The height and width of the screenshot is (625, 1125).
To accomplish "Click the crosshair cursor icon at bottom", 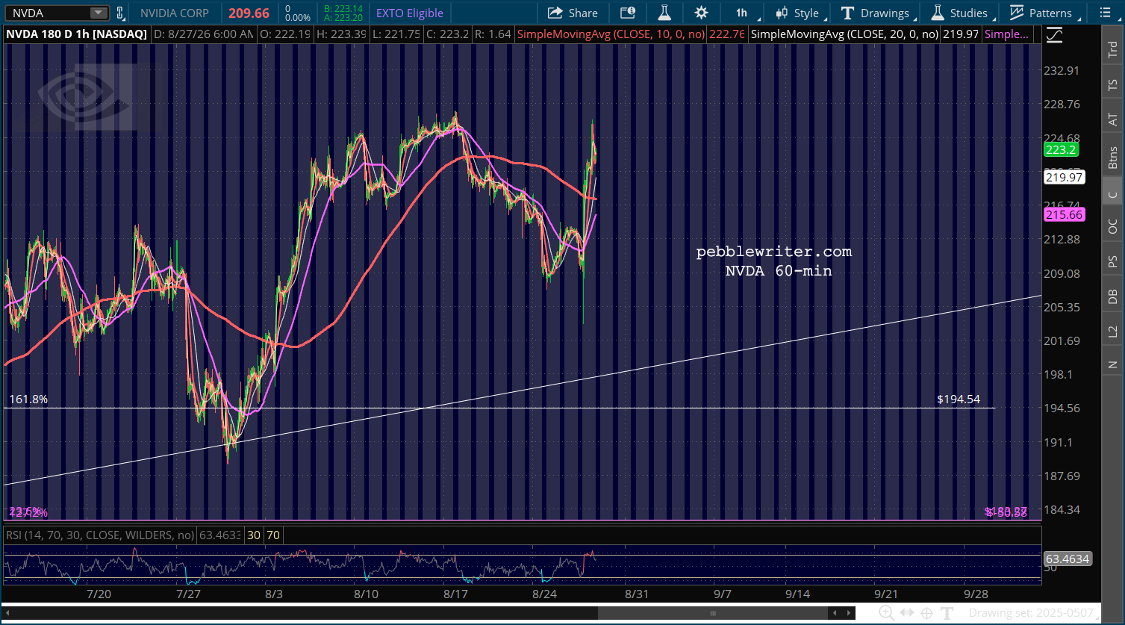I will pos(927,613).
